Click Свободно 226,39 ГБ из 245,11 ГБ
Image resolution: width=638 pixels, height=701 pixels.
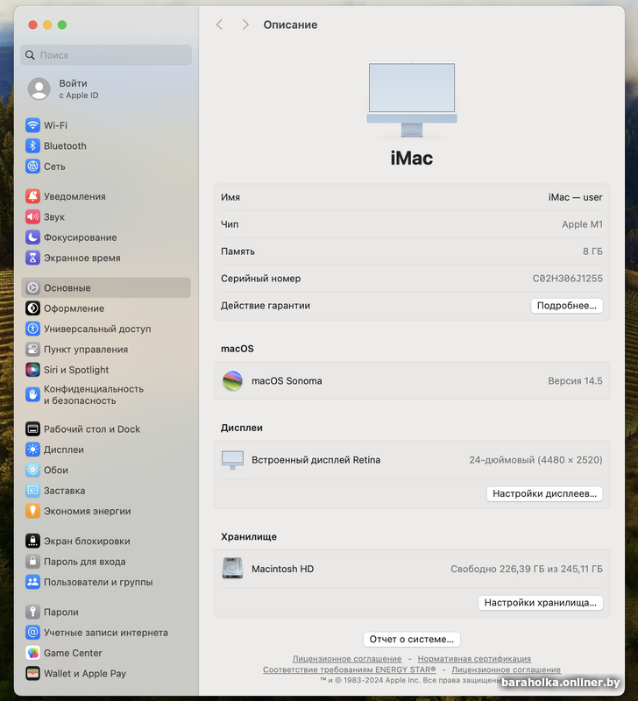pyautogui.click(x=526, y=569)
